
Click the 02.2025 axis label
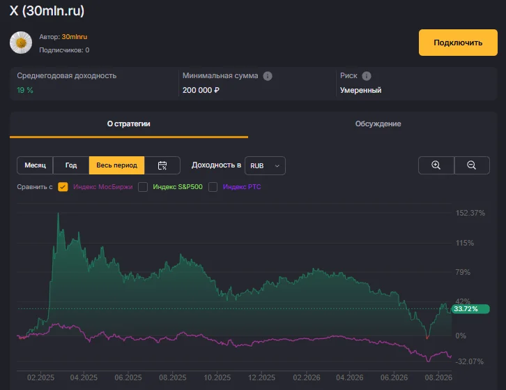pyautogui.click(x=40, y=377)
